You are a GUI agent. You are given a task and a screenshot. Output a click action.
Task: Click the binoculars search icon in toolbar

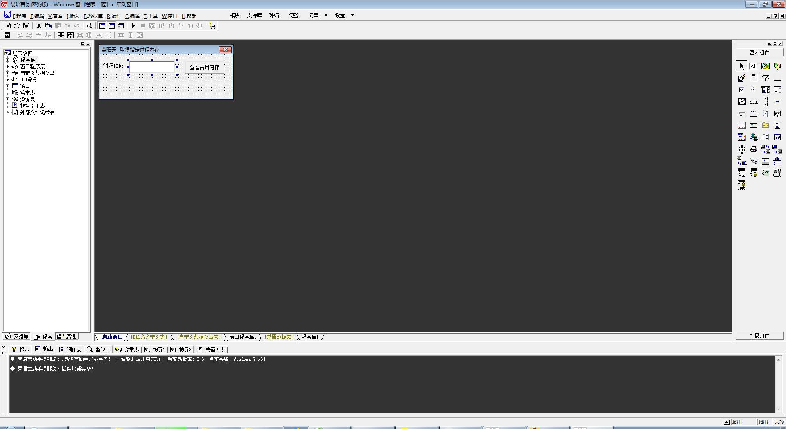(x=212, y=26)
